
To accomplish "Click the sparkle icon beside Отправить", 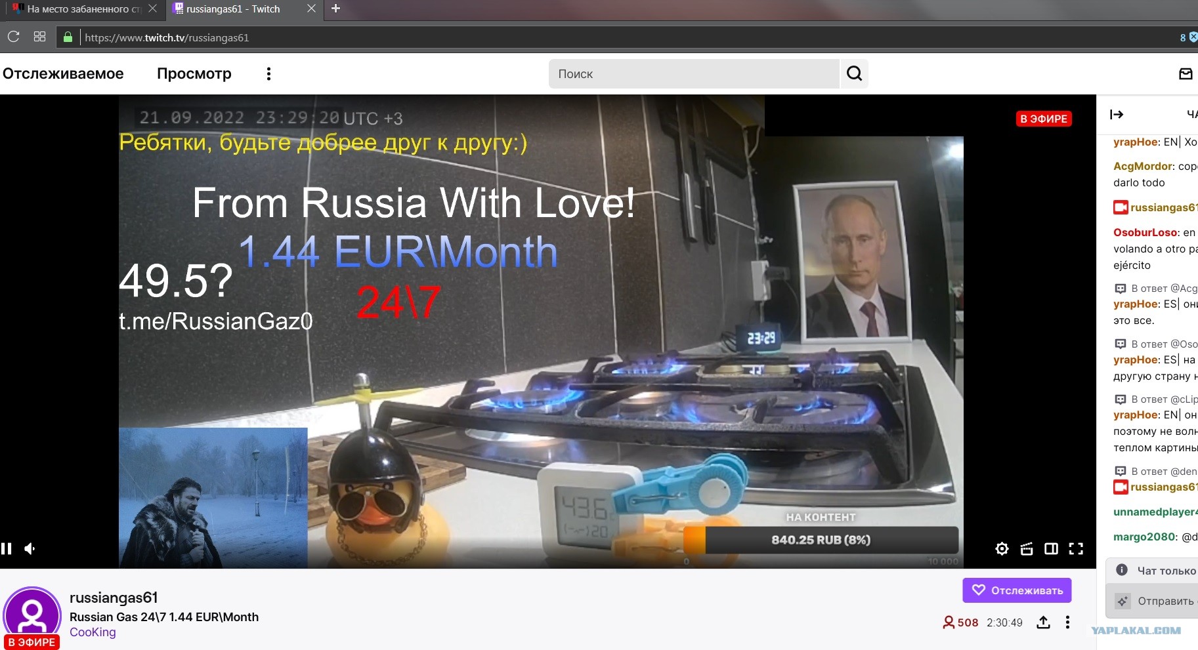I will (1123, 601).
